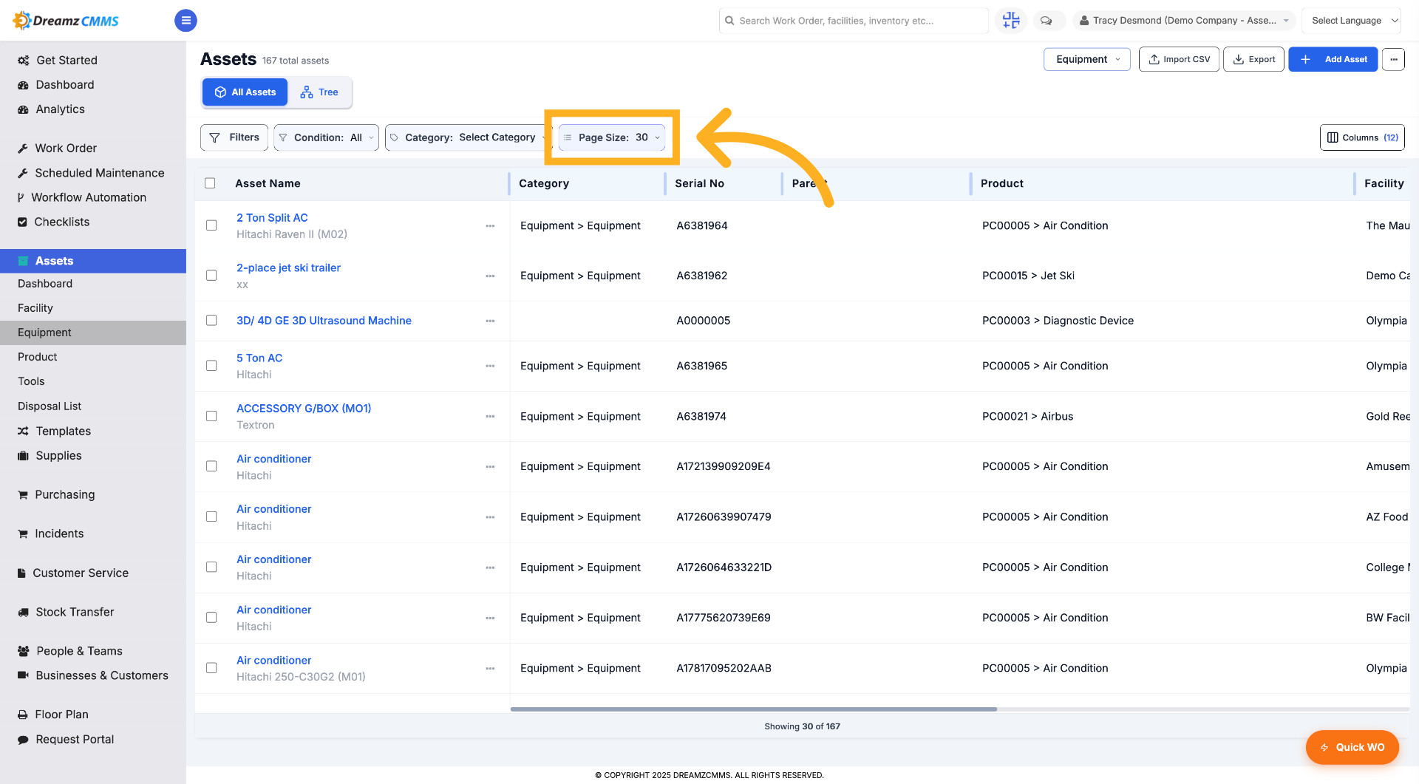Toggle the sidebar hamburger menu button
Image resolution: width=1419 pixels, height=784 pixels.
(x=186, y=21)
